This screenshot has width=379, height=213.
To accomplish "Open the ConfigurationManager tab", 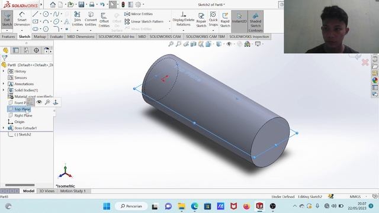I will [26, 50].
